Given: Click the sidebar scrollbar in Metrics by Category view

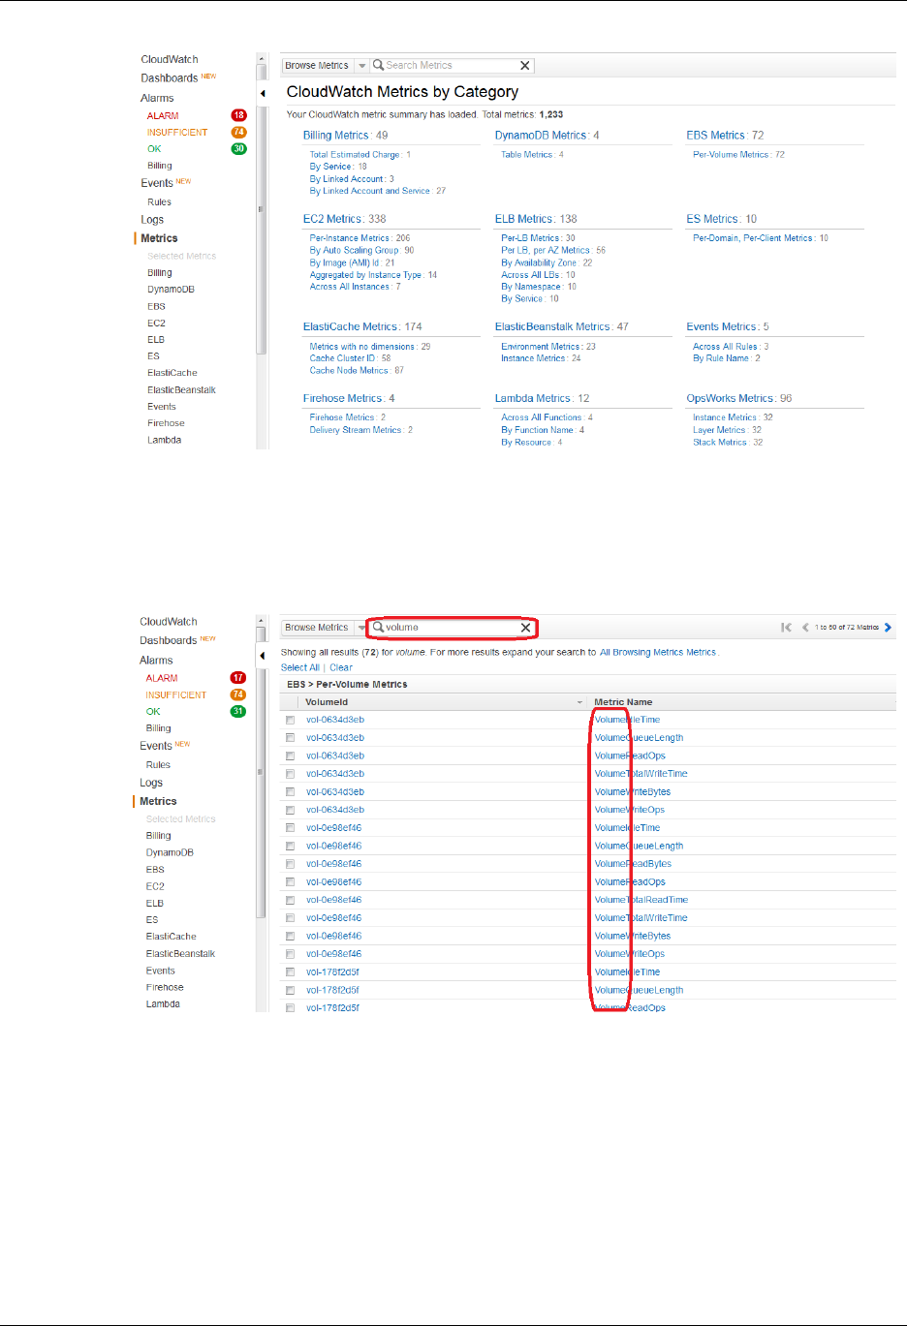Looking at the screenshot, I should pyautogui.click(x=261, y=208).
